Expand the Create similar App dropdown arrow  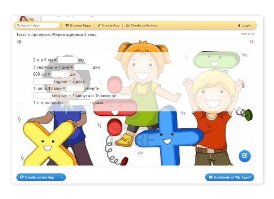pos(62,177)
